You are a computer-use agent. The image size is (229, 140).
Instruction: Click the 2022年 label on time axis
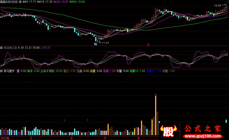[5, 138]
